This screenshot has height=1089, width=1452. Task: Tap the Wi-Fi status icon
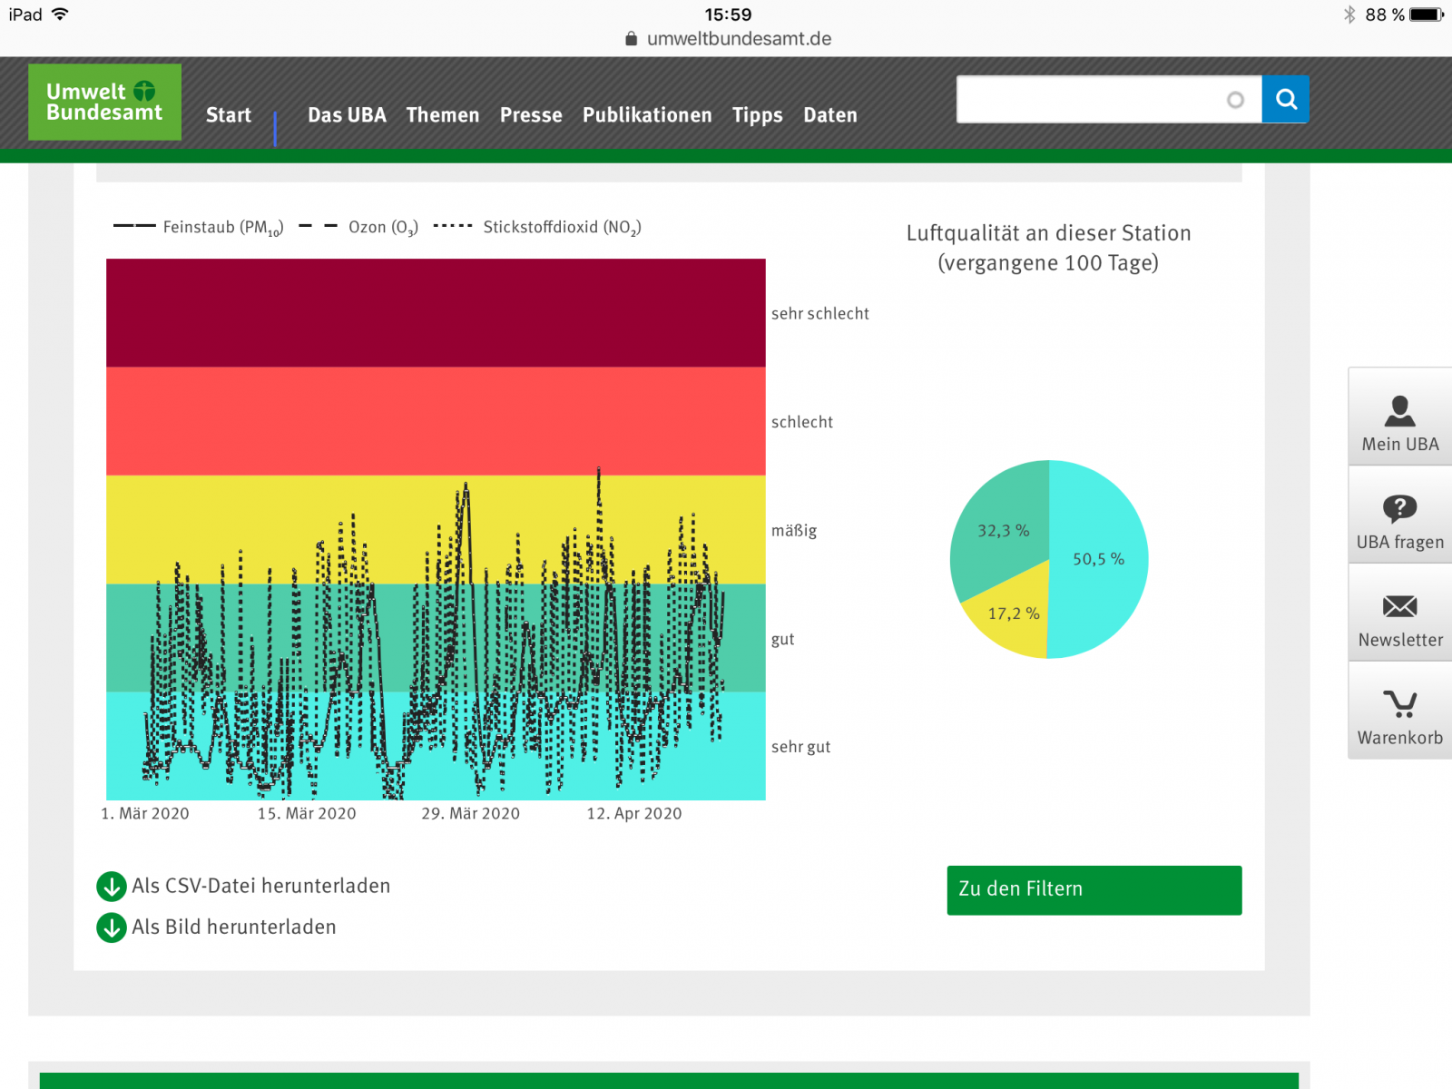[x=60, y=15]
